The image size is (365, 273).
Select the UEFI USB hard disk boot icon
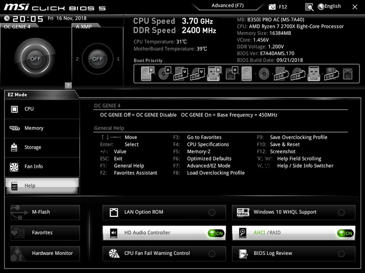pyautogui.click(x=181, y=74)
